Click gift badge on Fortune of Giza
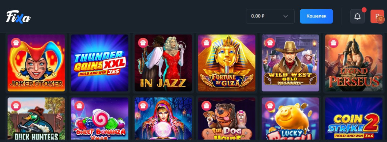Viewport: 387px width, 142px height. [x=206, y=43]
